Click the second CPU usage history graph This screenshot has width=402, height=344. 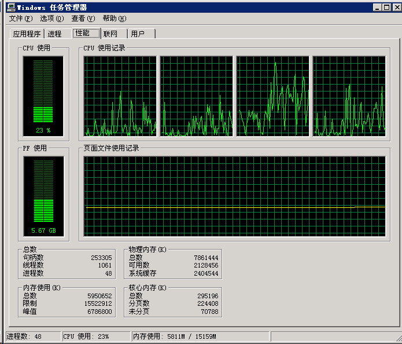coord(197,96)
